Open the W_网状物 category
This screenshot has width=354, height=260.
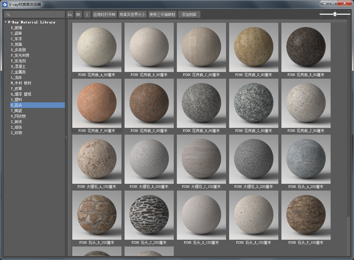[x=18, y=116]
